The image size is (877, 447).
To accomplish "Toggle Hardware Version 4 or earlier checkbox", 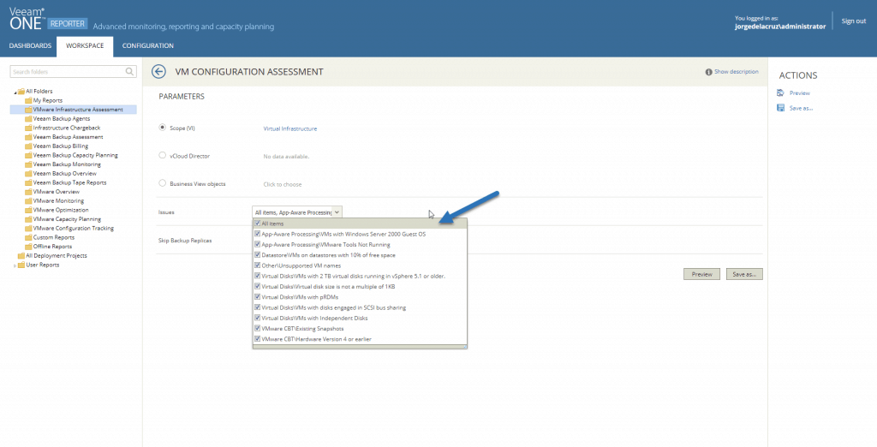I will coord(257,338).
